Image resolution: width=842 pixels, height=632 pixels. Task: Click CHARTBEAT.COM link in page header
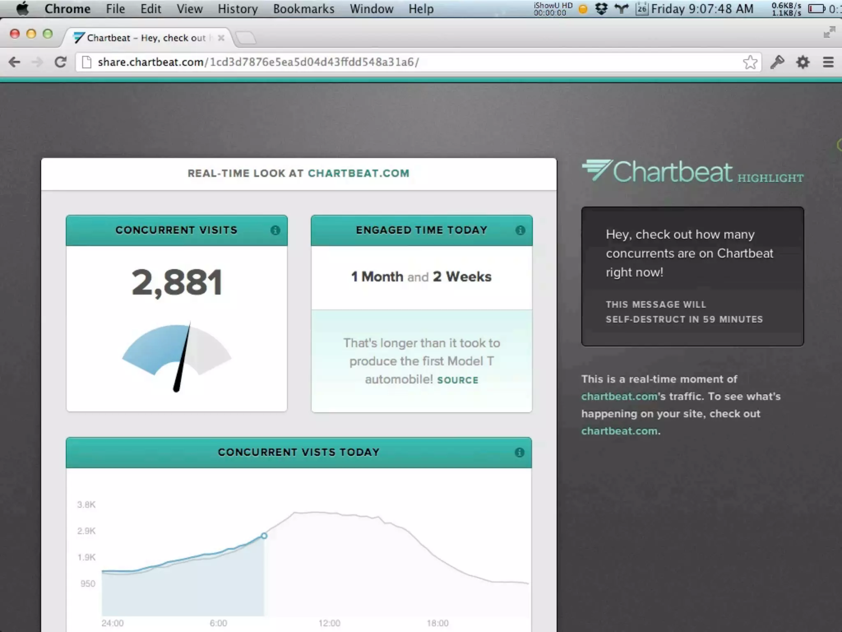359,173
